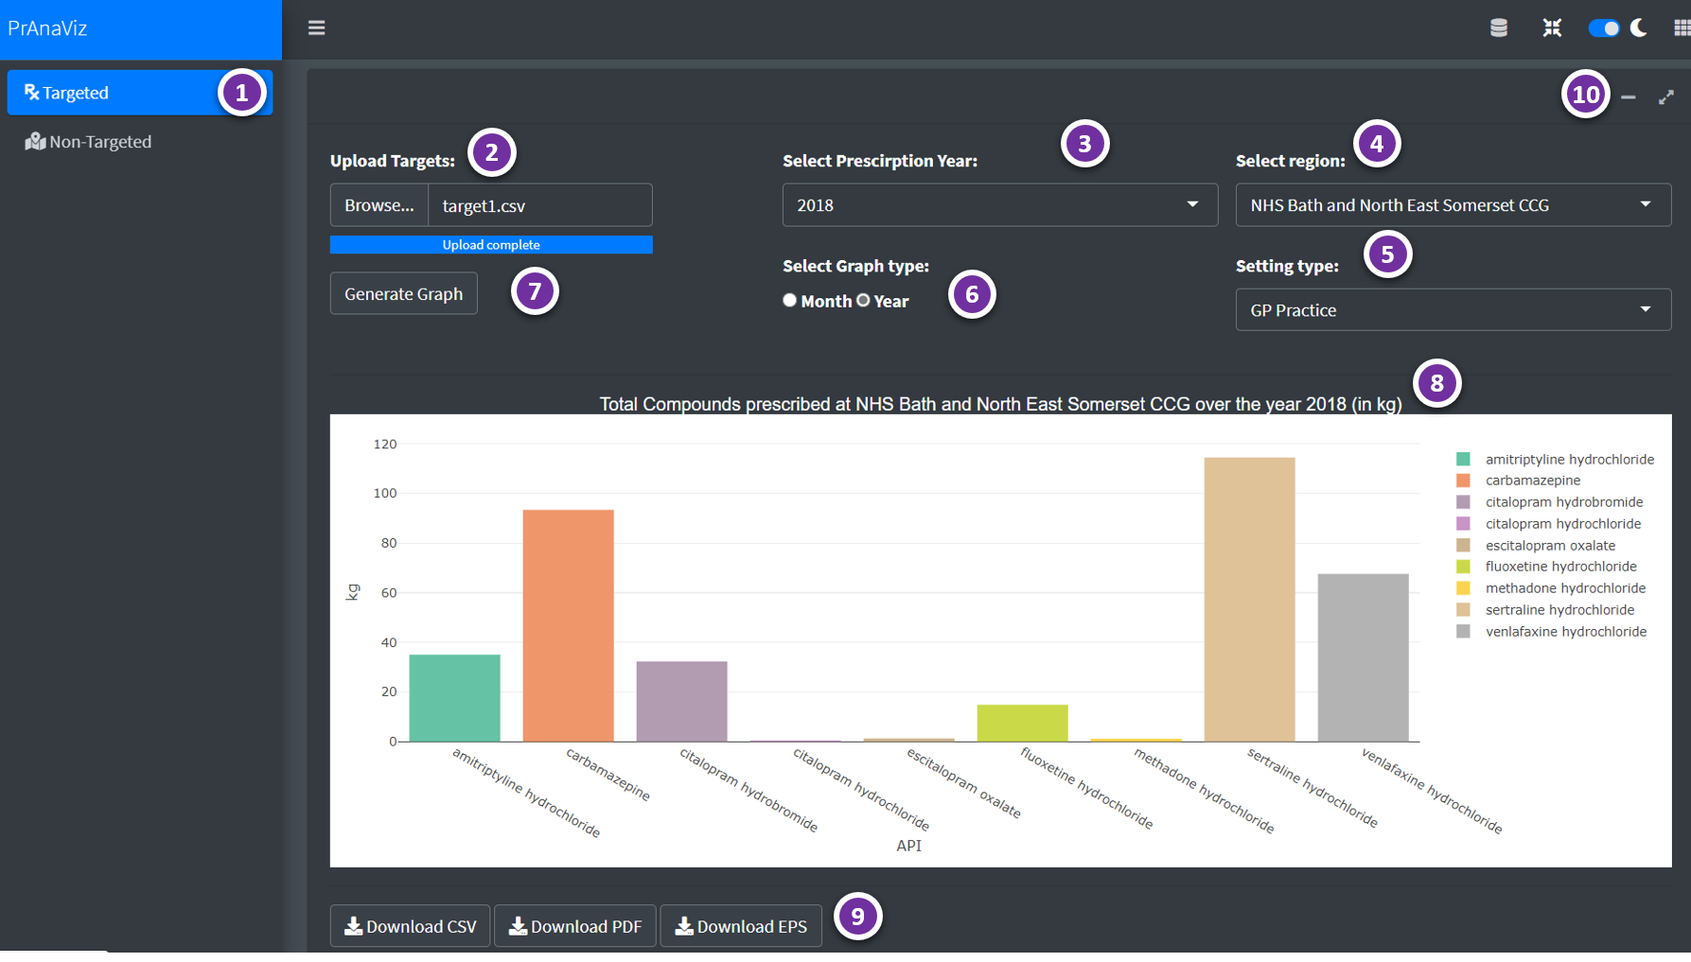Open the Prescription Year dropdown
This screenshot has width=1691, height=962.
coord(999,205)
